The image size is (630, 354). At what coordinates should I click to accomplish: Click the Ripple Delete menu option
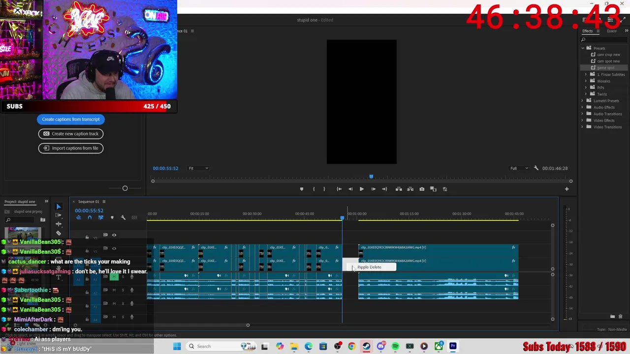coord(369,267)
